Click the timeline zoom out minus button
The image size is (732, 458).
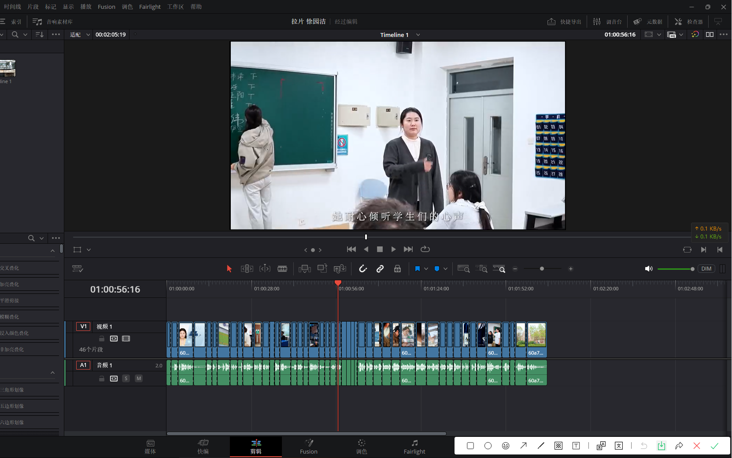tap(515, 269)
